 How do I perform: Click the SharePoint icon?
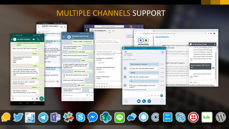[x=106, y=117]
